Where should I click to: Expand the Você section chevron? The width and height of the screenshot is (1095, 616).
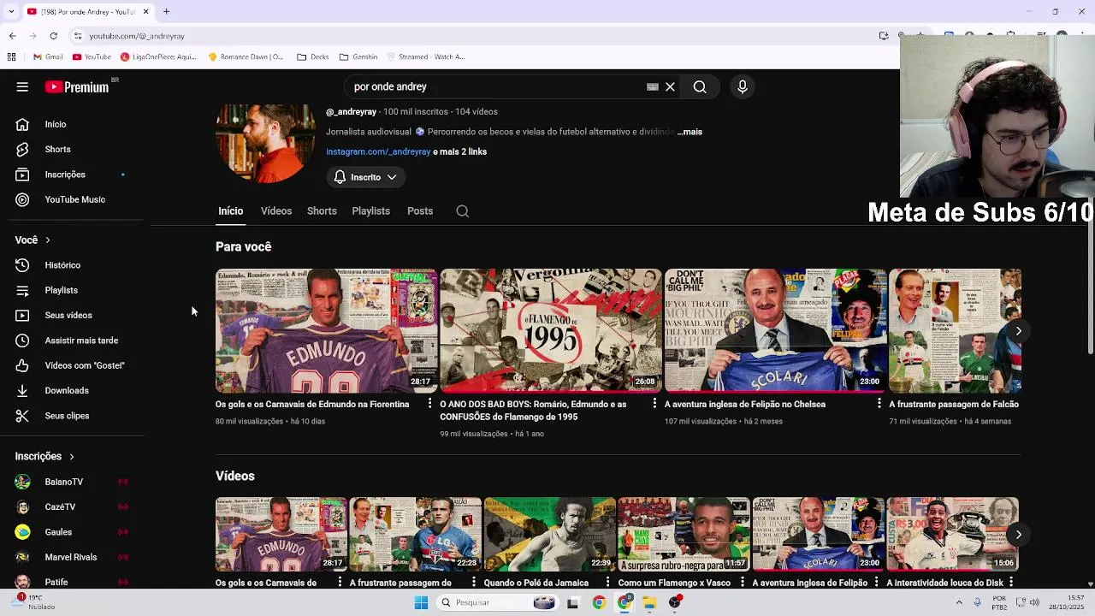[47, 240]
